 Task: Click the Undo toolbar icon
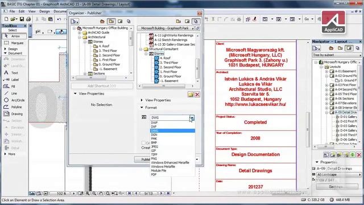pyautogui.click(x=59, y=19)
